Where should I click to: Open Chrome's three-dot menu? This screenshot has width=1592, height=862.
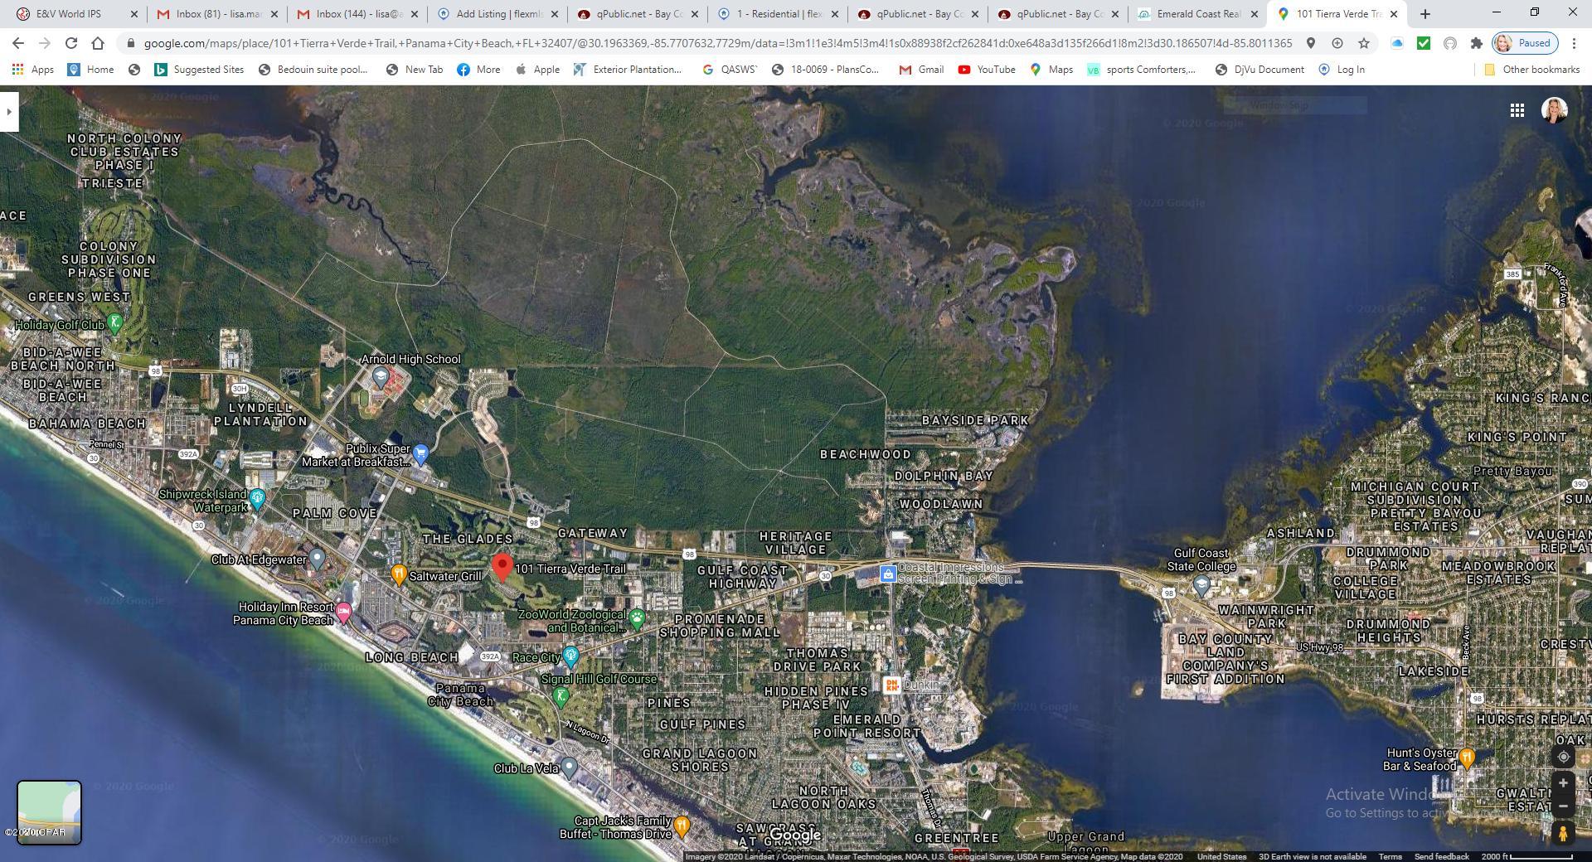click(x=1574, y=43)
